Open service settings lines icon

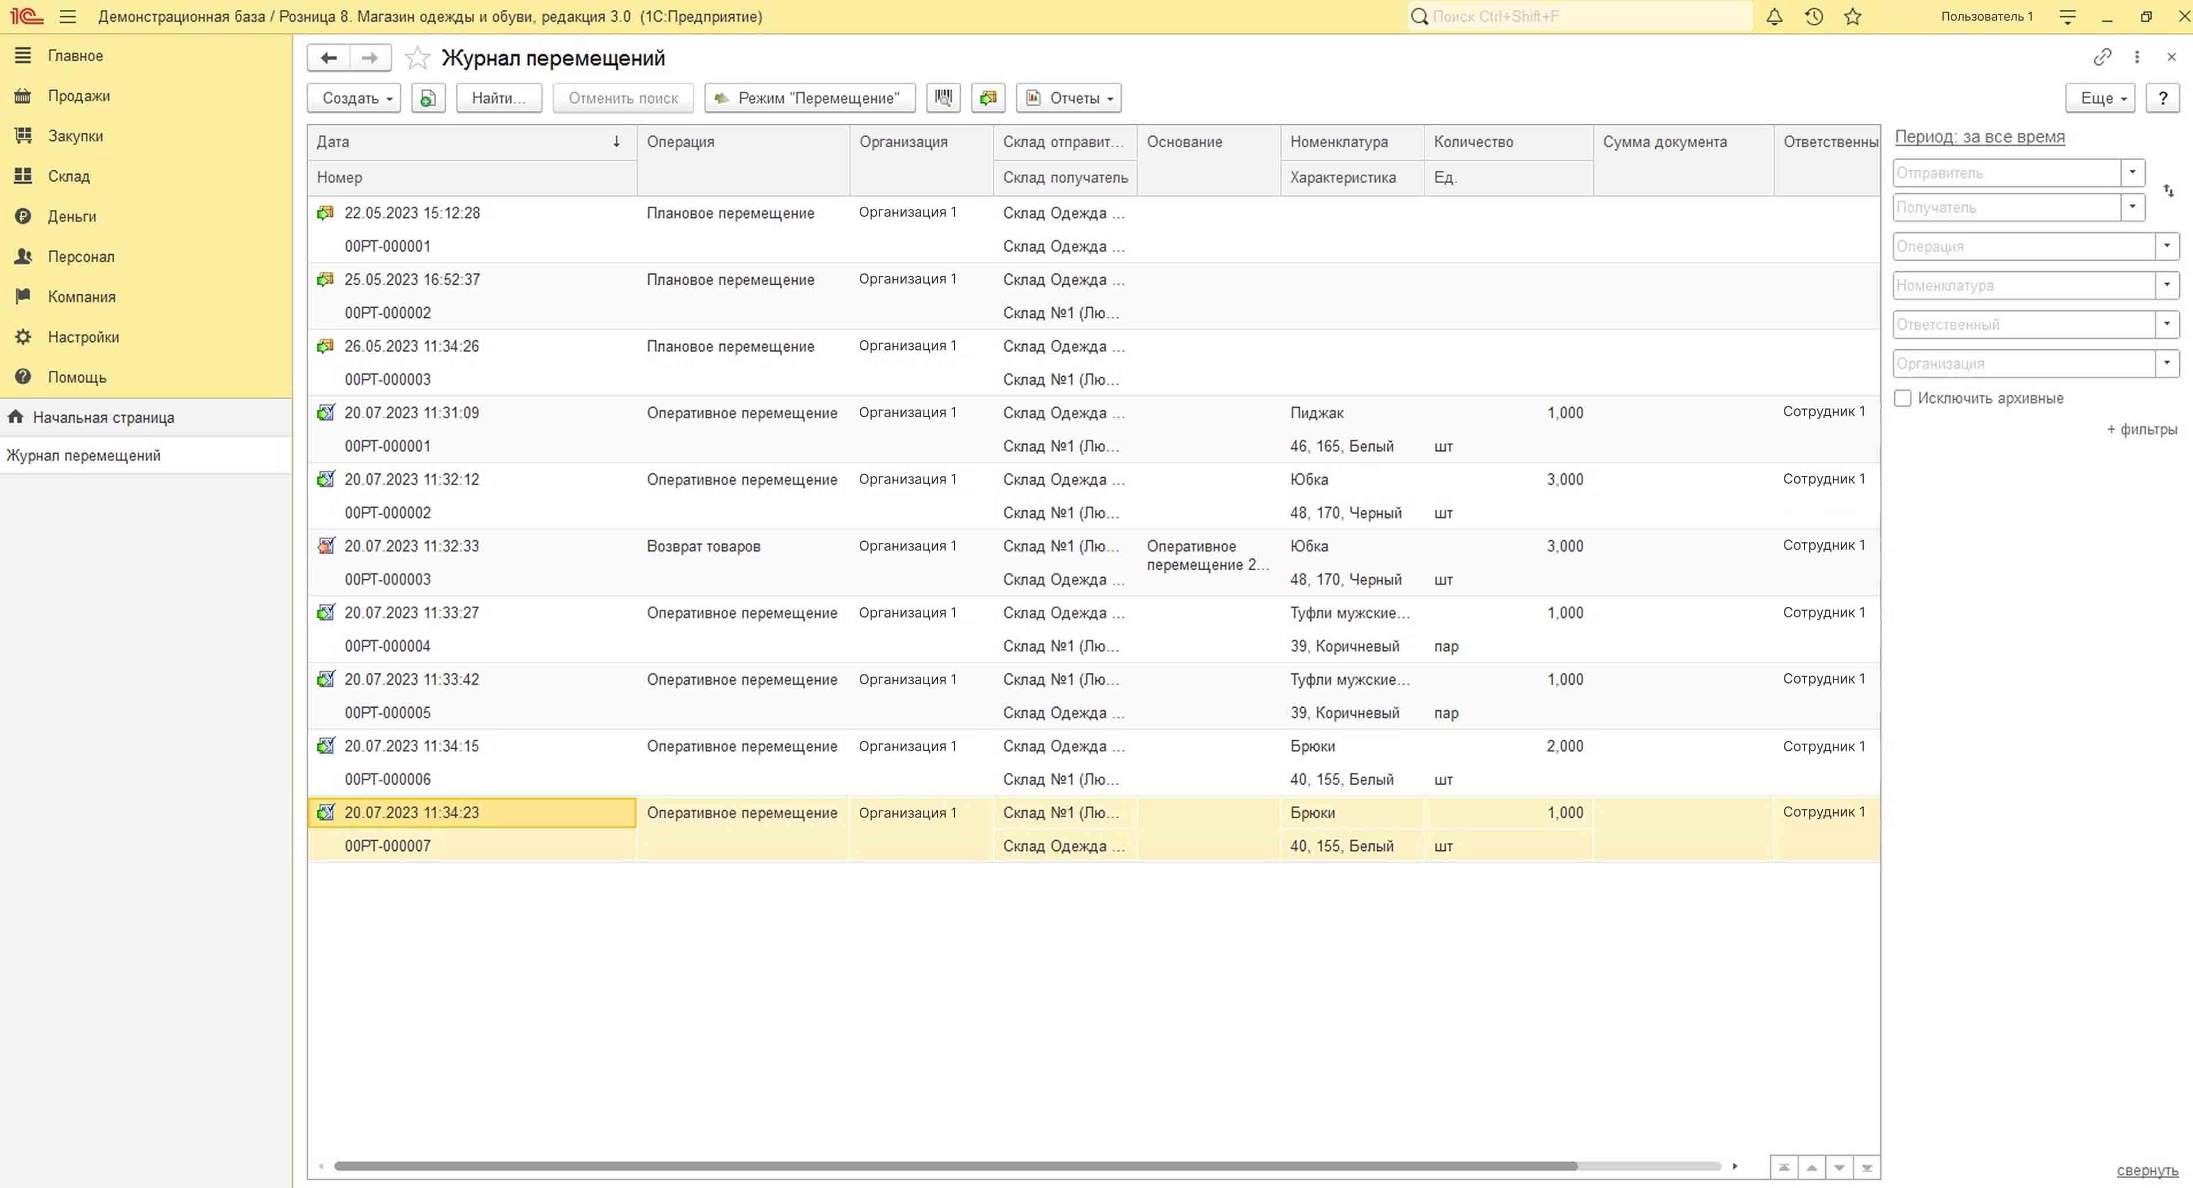(2067, 16)
